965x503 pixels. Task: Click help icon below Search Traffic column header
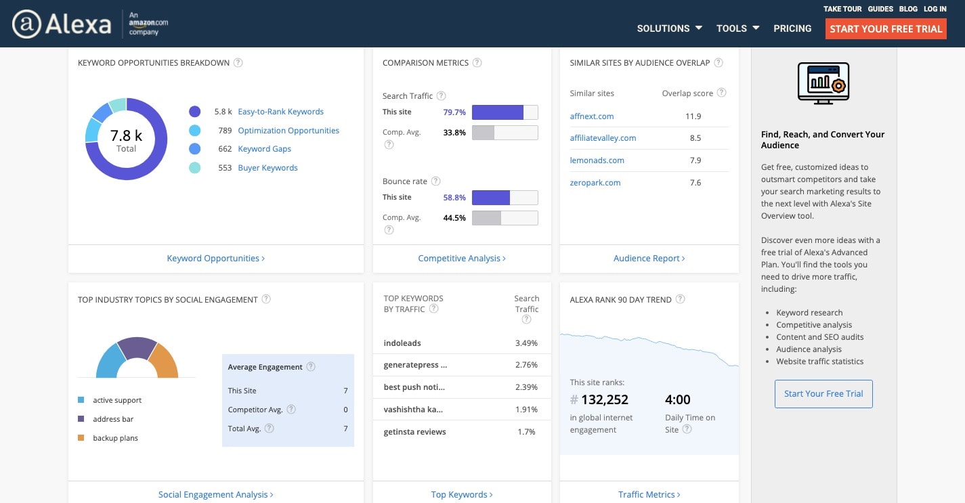pyautogui.click(x=527, y=320)
